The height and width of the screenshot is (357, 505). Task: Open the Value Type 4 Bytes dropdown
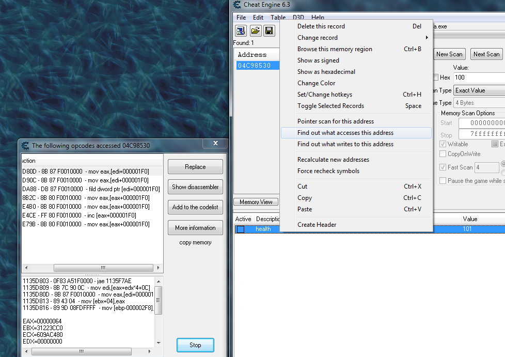click(479, 103)
